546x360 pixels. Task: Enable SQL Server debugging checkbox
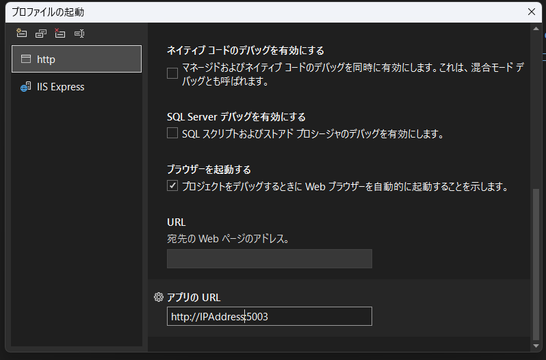[x=172, y=133]
